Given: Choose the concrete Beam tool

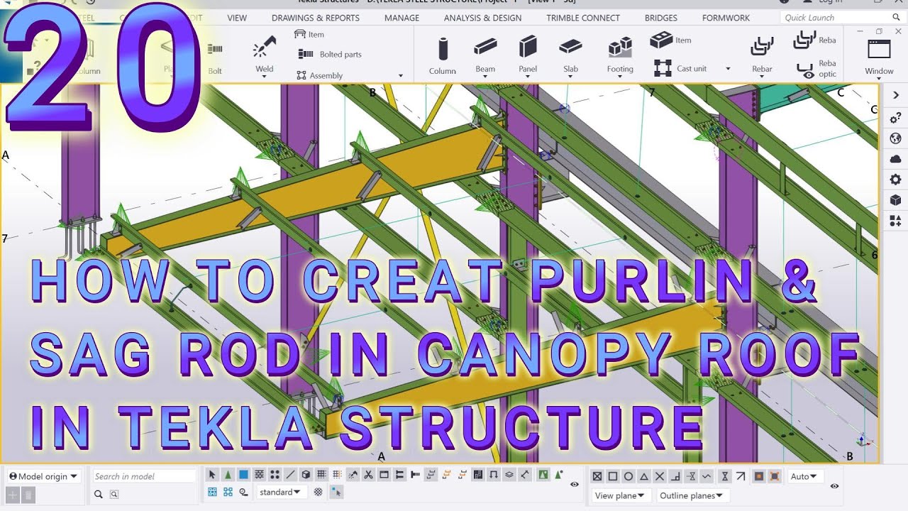Looking at the screenshot, I should click(485, 55).
